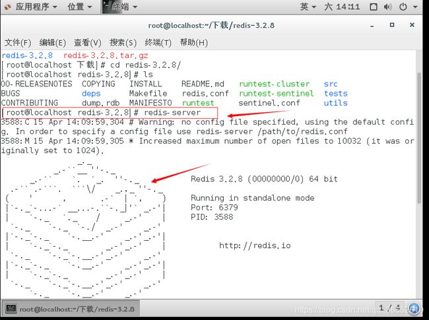Click the round notification icon in bottom-right corner
This screenshot has width=429, height=320.
pos(414,308)
